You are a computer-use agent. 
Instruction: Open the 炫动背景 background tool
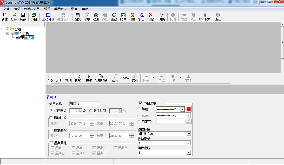48,17
